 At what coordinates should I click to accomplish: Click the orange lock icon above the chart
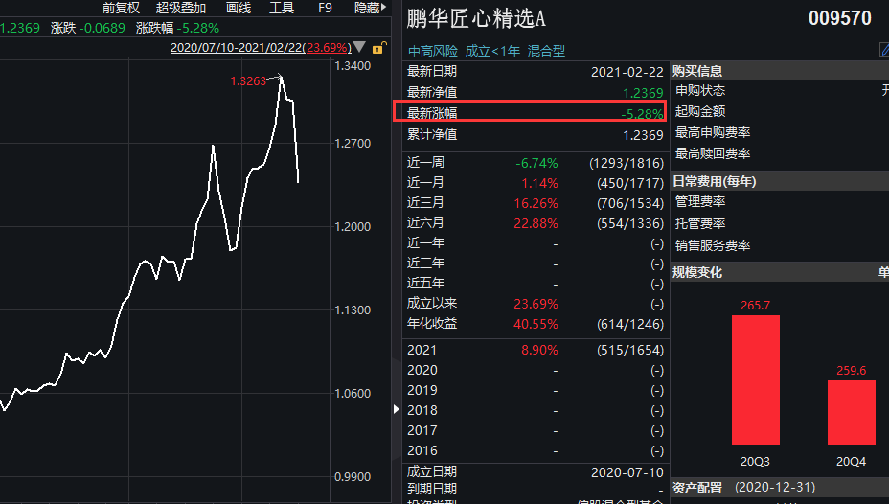pos(378,47)
